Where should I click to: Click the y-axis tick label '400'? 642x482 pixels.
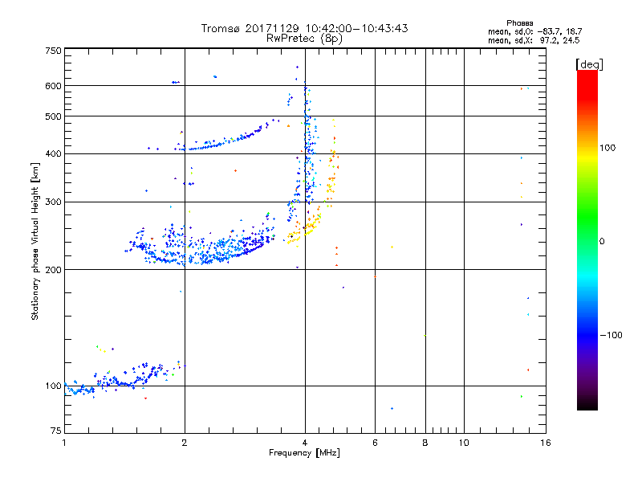tap(54, 154)
